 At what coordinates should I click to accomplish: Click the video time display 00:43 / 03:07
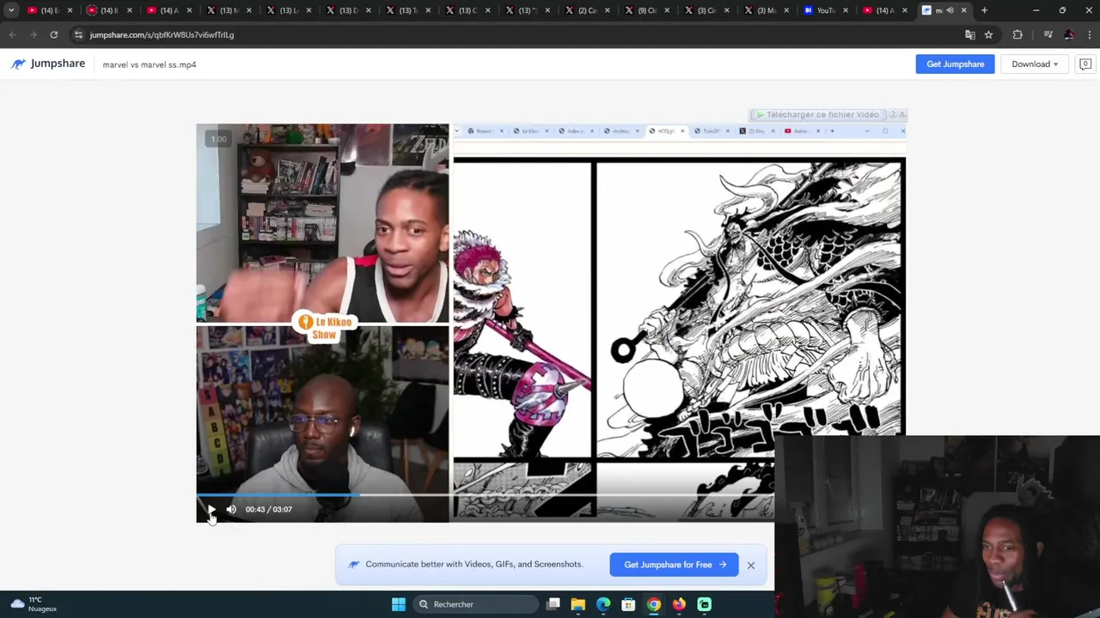(x=268, y=509)
